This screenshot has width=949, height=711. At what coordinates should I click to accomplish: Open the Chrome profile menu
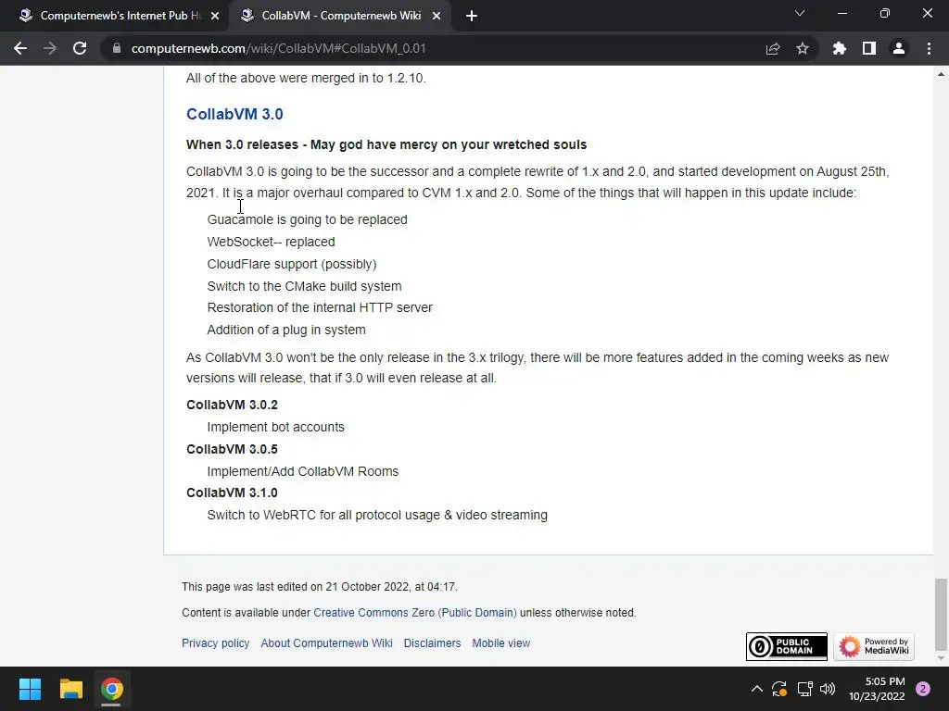tap(899, 48)
